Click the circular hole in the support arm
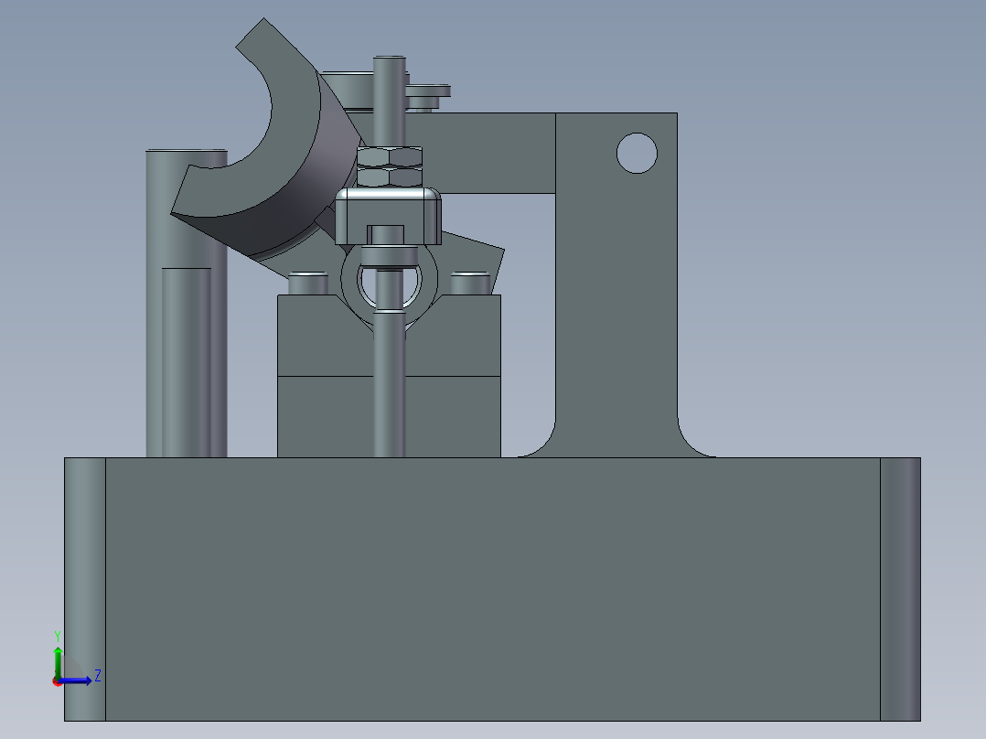 [x=638, y=152]
